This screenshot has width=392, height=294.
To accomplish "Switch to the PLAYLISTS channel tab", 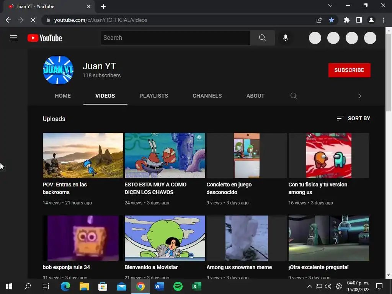I will tap(154, 96).
